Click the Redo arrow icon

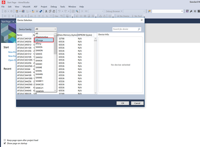tap(66, 11)
